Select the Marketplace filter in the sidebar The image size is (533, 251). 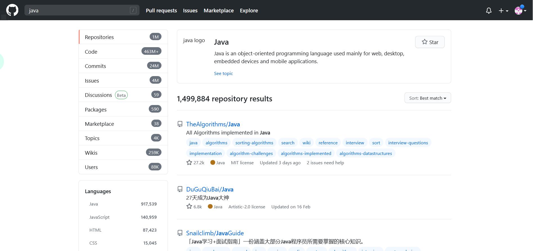pos(123,124)
